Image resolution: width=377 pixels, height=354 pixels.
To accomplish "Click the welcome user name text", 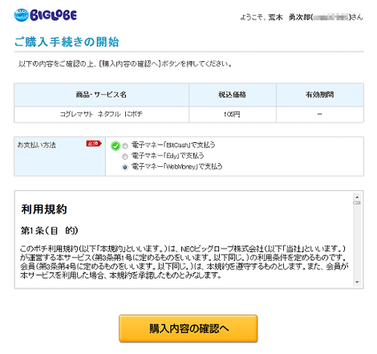I will pyautogui.click(x=302, y=17).
